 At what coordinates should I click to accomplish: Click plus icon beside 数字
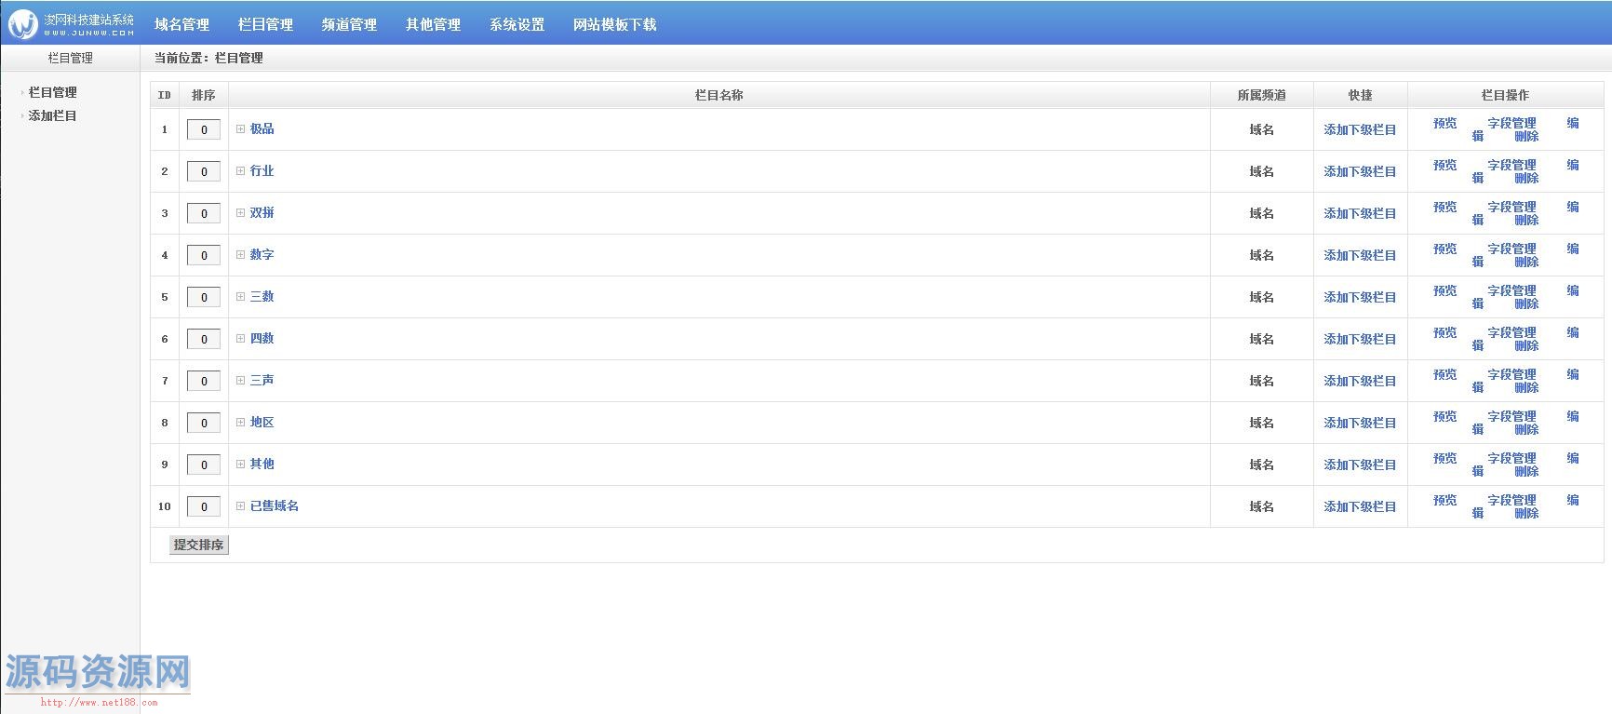240,255
